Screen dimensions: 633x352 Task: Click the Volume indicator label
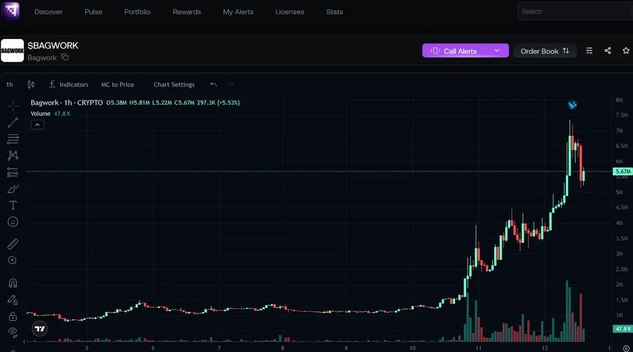(x=40, y=114)
